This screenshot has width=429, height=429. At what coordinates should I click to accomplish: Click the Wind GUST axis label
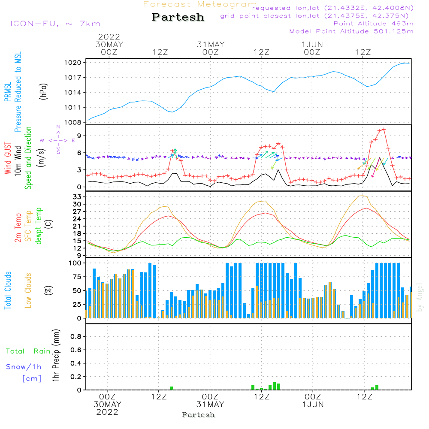[8, 158]
